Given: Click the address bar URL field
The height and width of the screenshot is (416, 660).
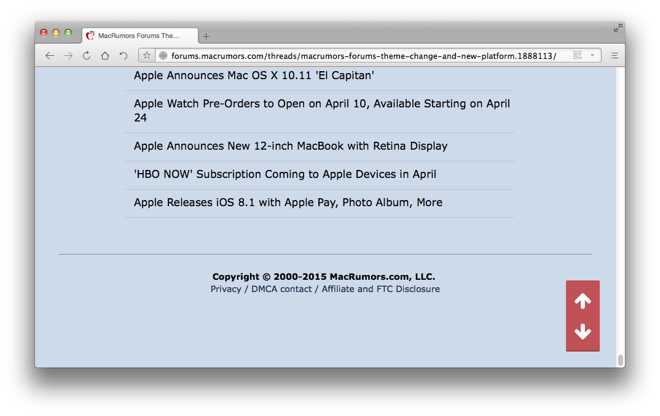Looking at the screenshot, I should [x=364, y=55].
